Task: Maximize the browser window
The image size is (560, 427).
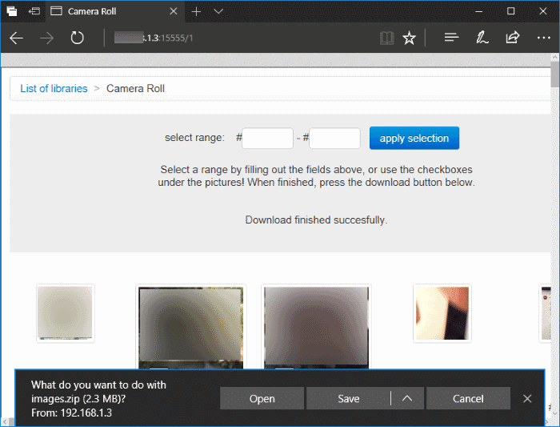Action: click(511, 11)
